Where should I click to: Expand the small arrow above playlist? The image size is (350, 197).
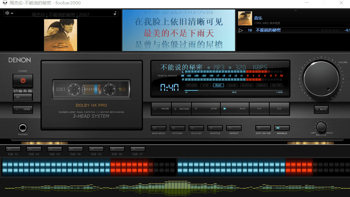click(295, 11)
